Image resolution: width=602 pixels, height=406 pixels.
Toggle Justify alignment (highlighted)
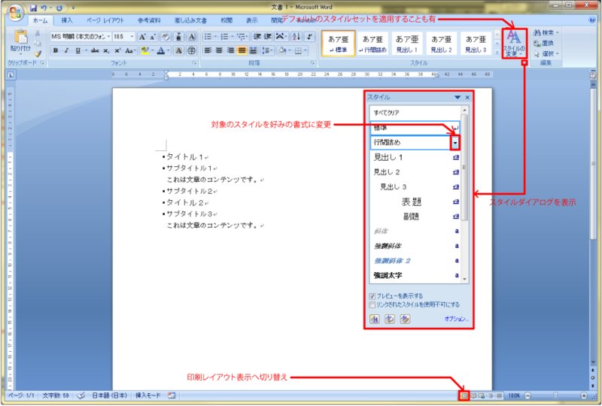point(242,50)
